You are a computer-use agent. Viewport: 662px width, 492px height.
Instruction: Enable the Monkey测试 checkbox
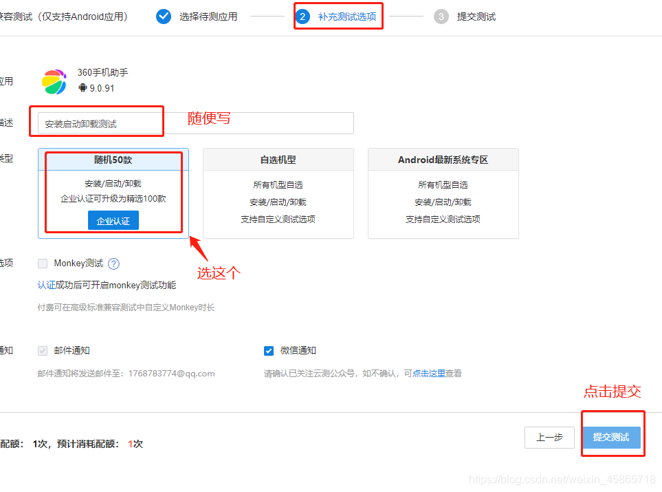(x=43, y=264)
